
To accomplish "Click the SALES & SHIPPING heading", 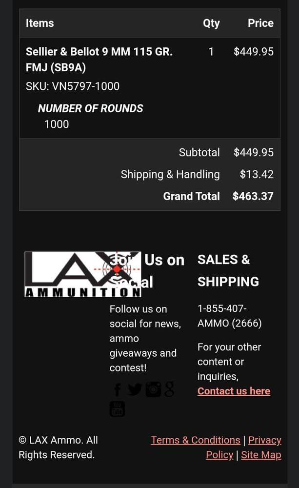I will [228, 270].
